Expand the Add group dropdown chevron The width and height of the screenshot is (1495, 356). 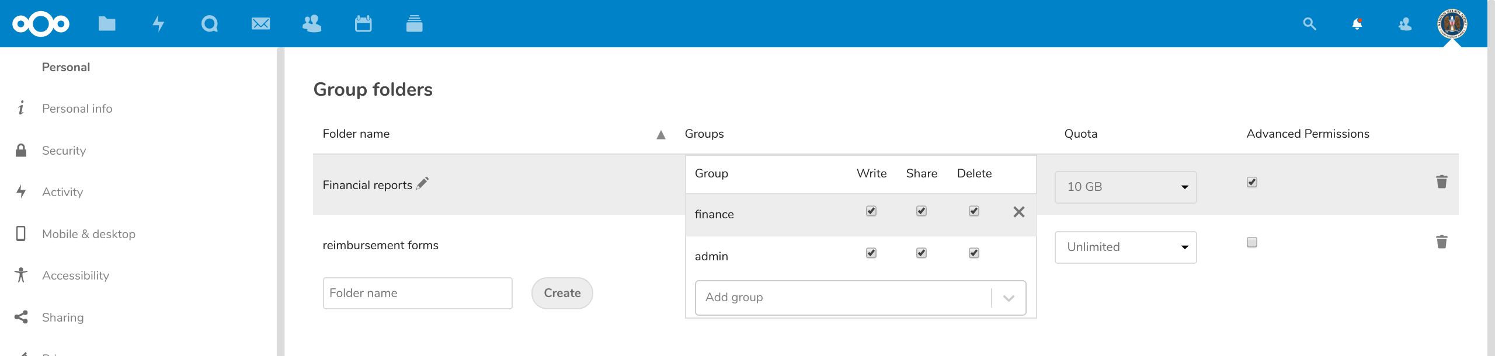1009,298
